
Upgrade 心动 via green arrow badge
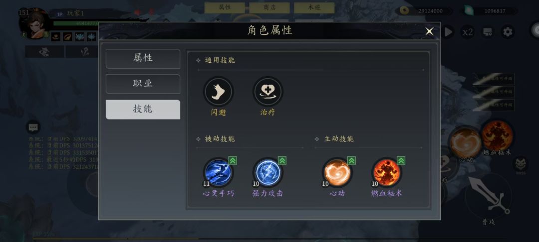pyautogui.click(x=352, y=160)
